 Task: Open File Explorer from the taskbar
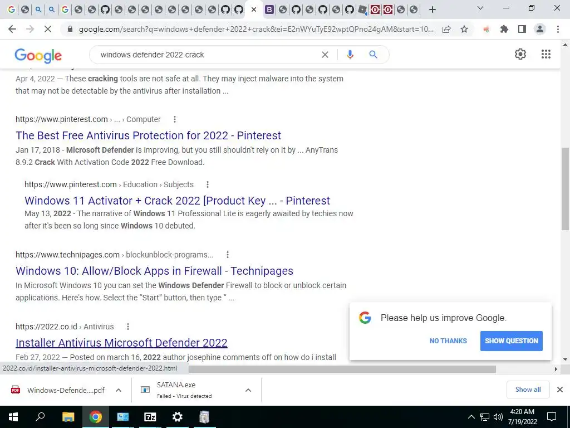tap(68, 417)
